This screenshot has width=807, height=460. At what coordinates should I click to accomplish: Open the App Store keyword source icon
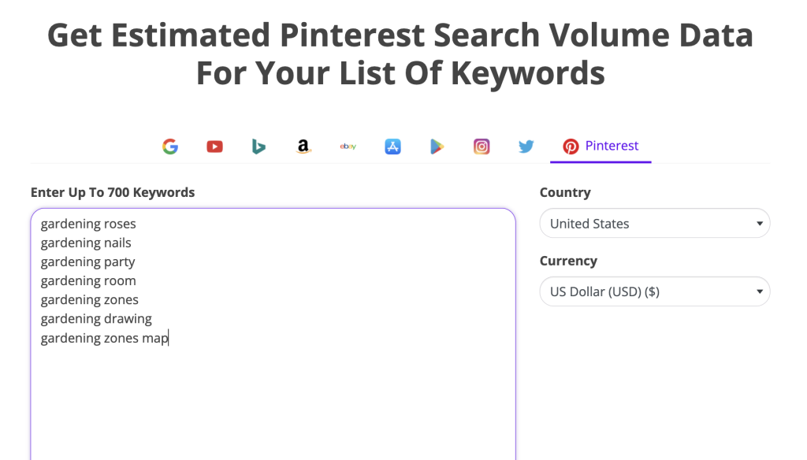[x=392, y=147]
